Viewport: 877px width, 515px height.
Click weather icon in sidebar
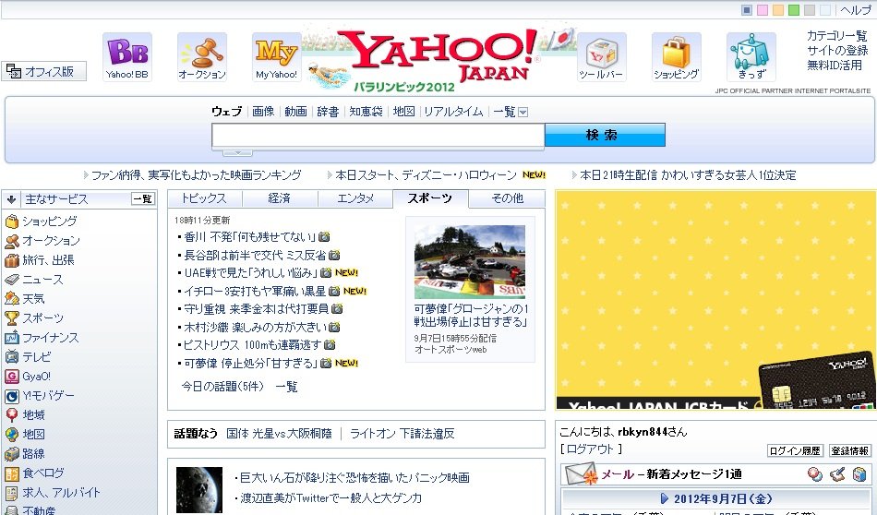[12, 299]
